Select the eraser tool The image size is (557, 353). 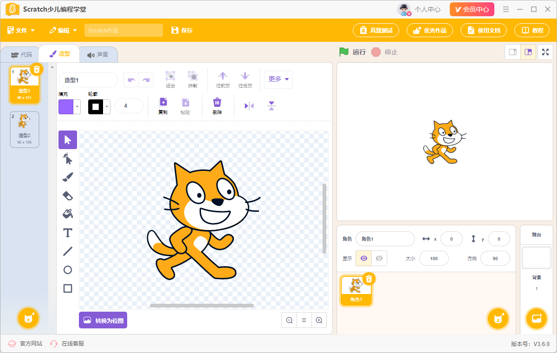(68, 196)
